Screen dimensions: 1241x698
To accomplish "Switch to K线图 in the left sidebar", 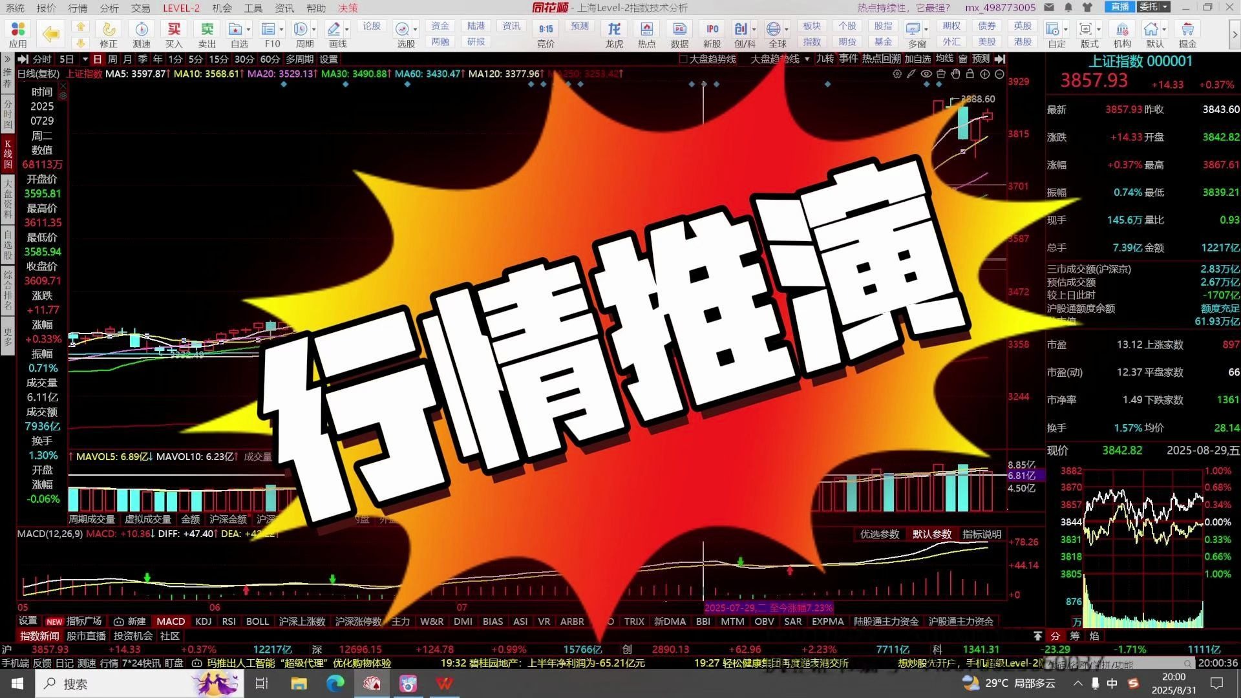I will coord(8,154).
